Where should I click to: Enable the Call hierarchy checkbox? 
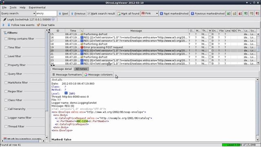click(x=6, y=109)
